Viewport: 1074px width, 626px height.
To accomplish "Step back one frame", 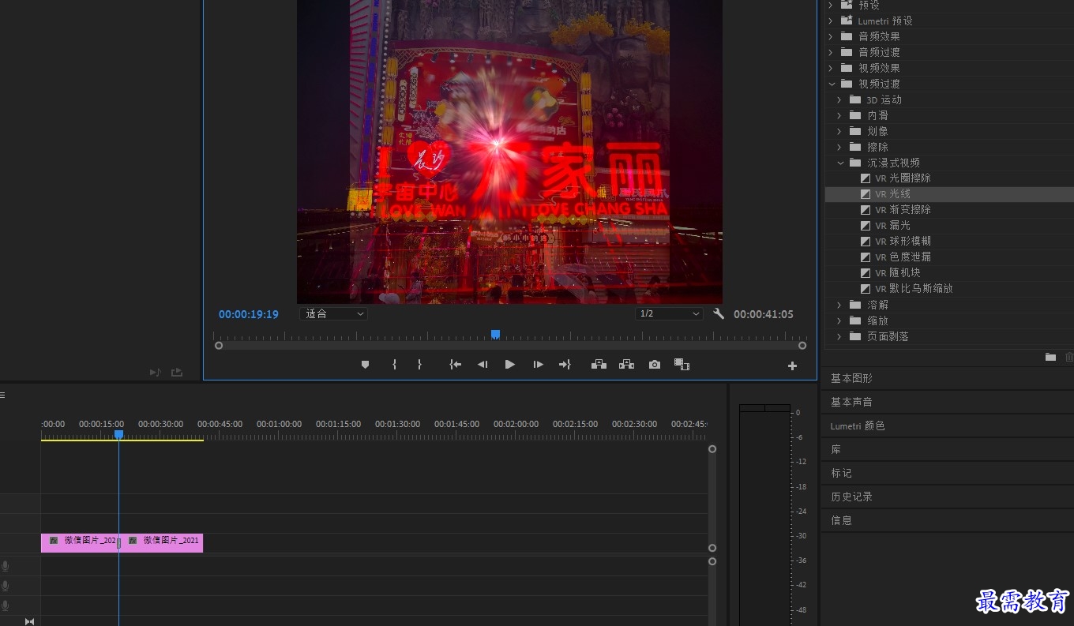I will pyautogui.click(x=482, y=365).
